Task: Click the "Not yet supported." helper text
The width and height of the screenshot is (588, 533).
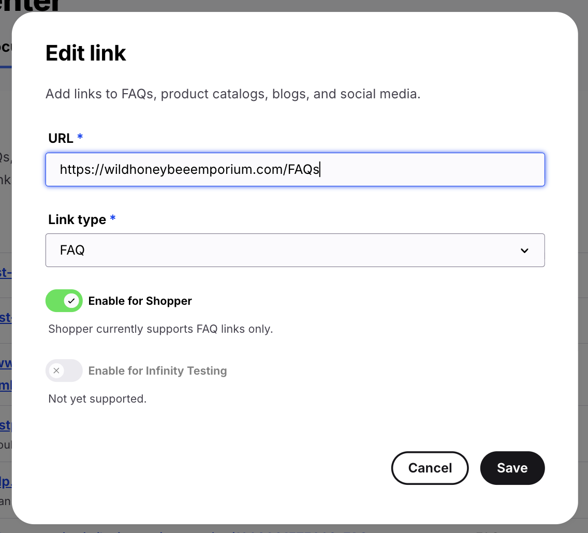Action: tap(97, 399)
